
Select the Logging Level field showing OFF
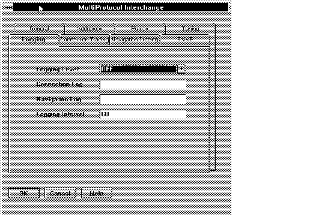[138, 69]
